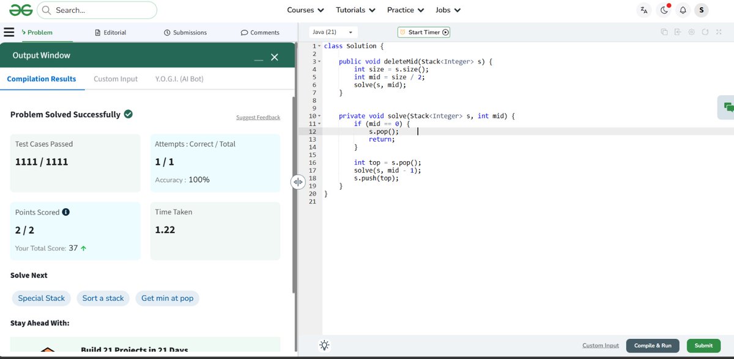Click the language translate icon
The image size is (734, 359).
[x=643, y=9]
